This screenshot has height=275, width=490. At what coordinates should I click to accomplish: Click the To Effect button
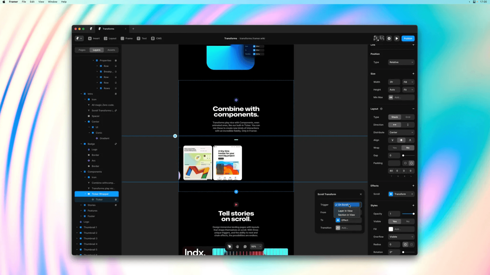click(349, 220)
